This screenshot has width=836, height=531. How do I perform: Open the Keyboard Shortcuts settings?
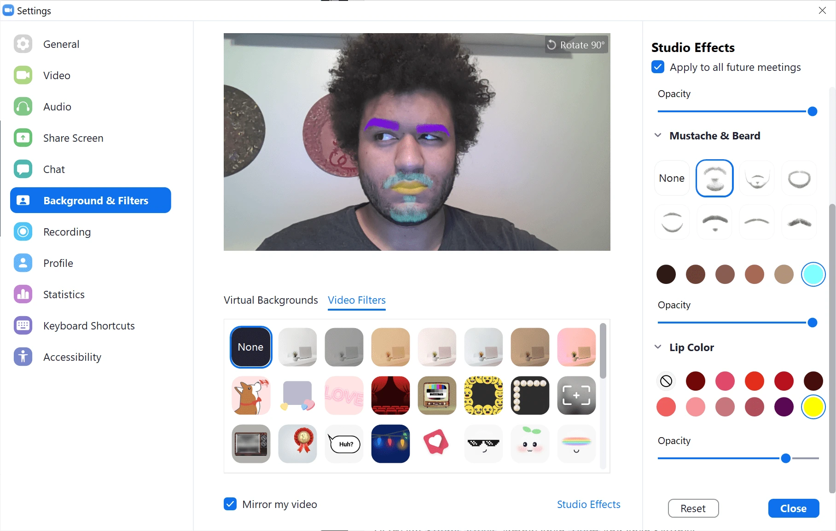click(89, 326)
